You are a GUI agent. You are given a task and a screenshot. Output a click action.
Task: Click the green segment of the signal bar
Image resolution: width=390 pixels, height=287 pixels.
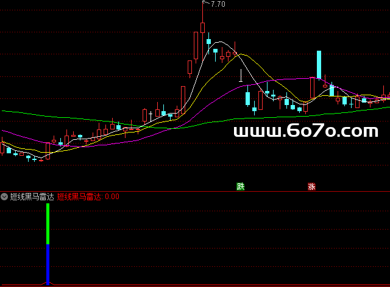[48, 224]
